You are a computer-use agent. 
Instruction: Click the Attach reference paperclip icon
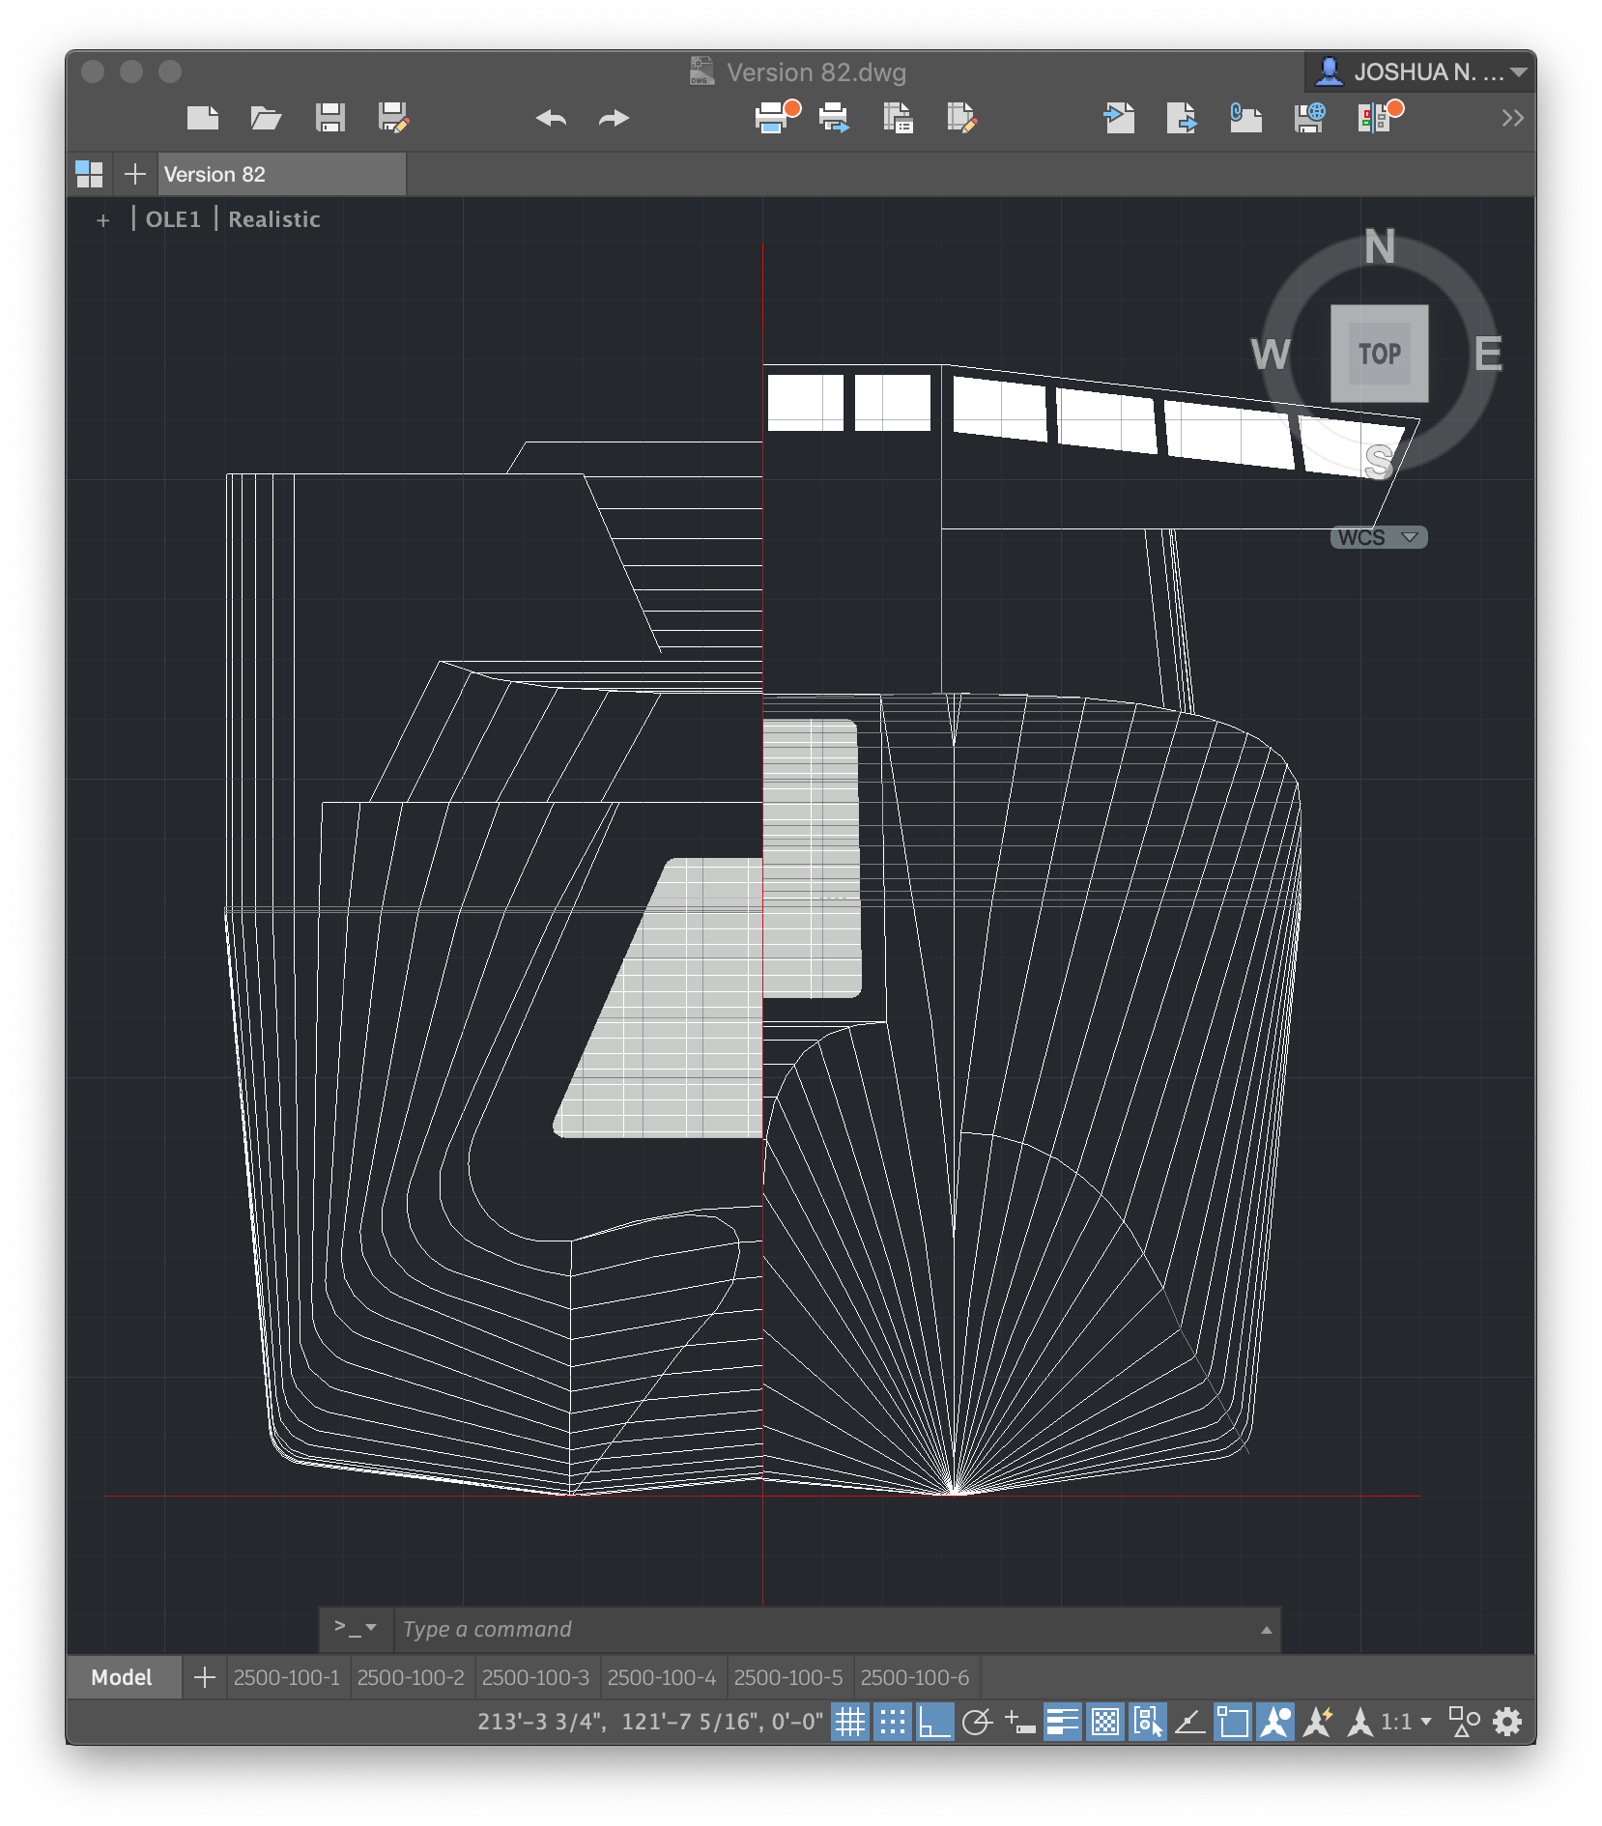(1245, 118)
